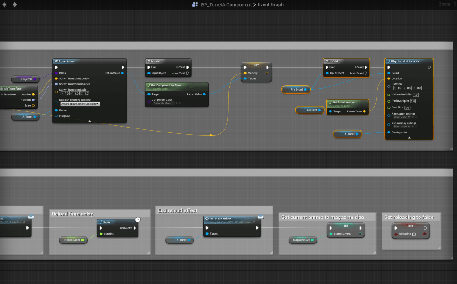The image size is (457, 284).
Task: Click the forward navigation arrow
Action: [15, 4]
